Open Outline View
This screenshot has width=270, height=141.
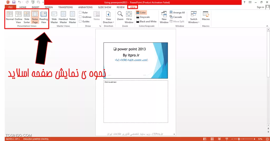[x=18, y=17]
